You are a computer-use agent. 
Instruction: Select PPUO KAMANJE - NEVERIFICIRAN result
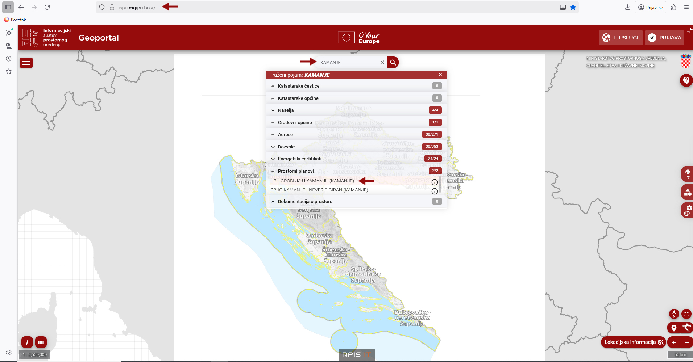point(319,190)
